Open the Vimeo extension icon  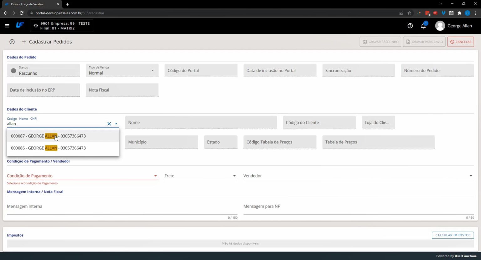443,13
